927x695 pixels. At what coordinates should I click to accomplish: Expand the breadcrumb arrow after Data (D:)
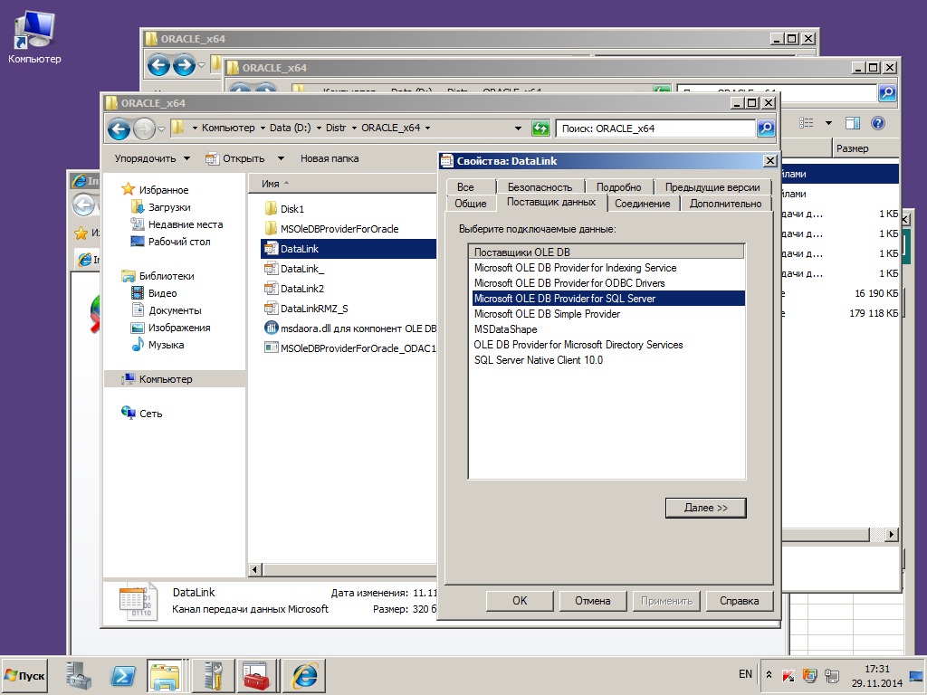point(320,128)
